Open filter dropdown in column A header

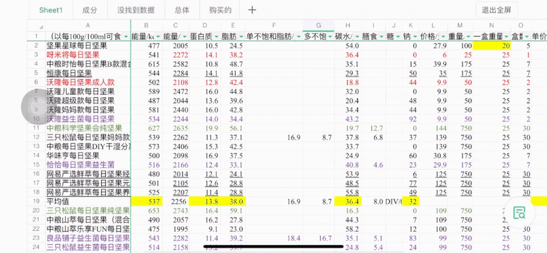tap(126, 37)
